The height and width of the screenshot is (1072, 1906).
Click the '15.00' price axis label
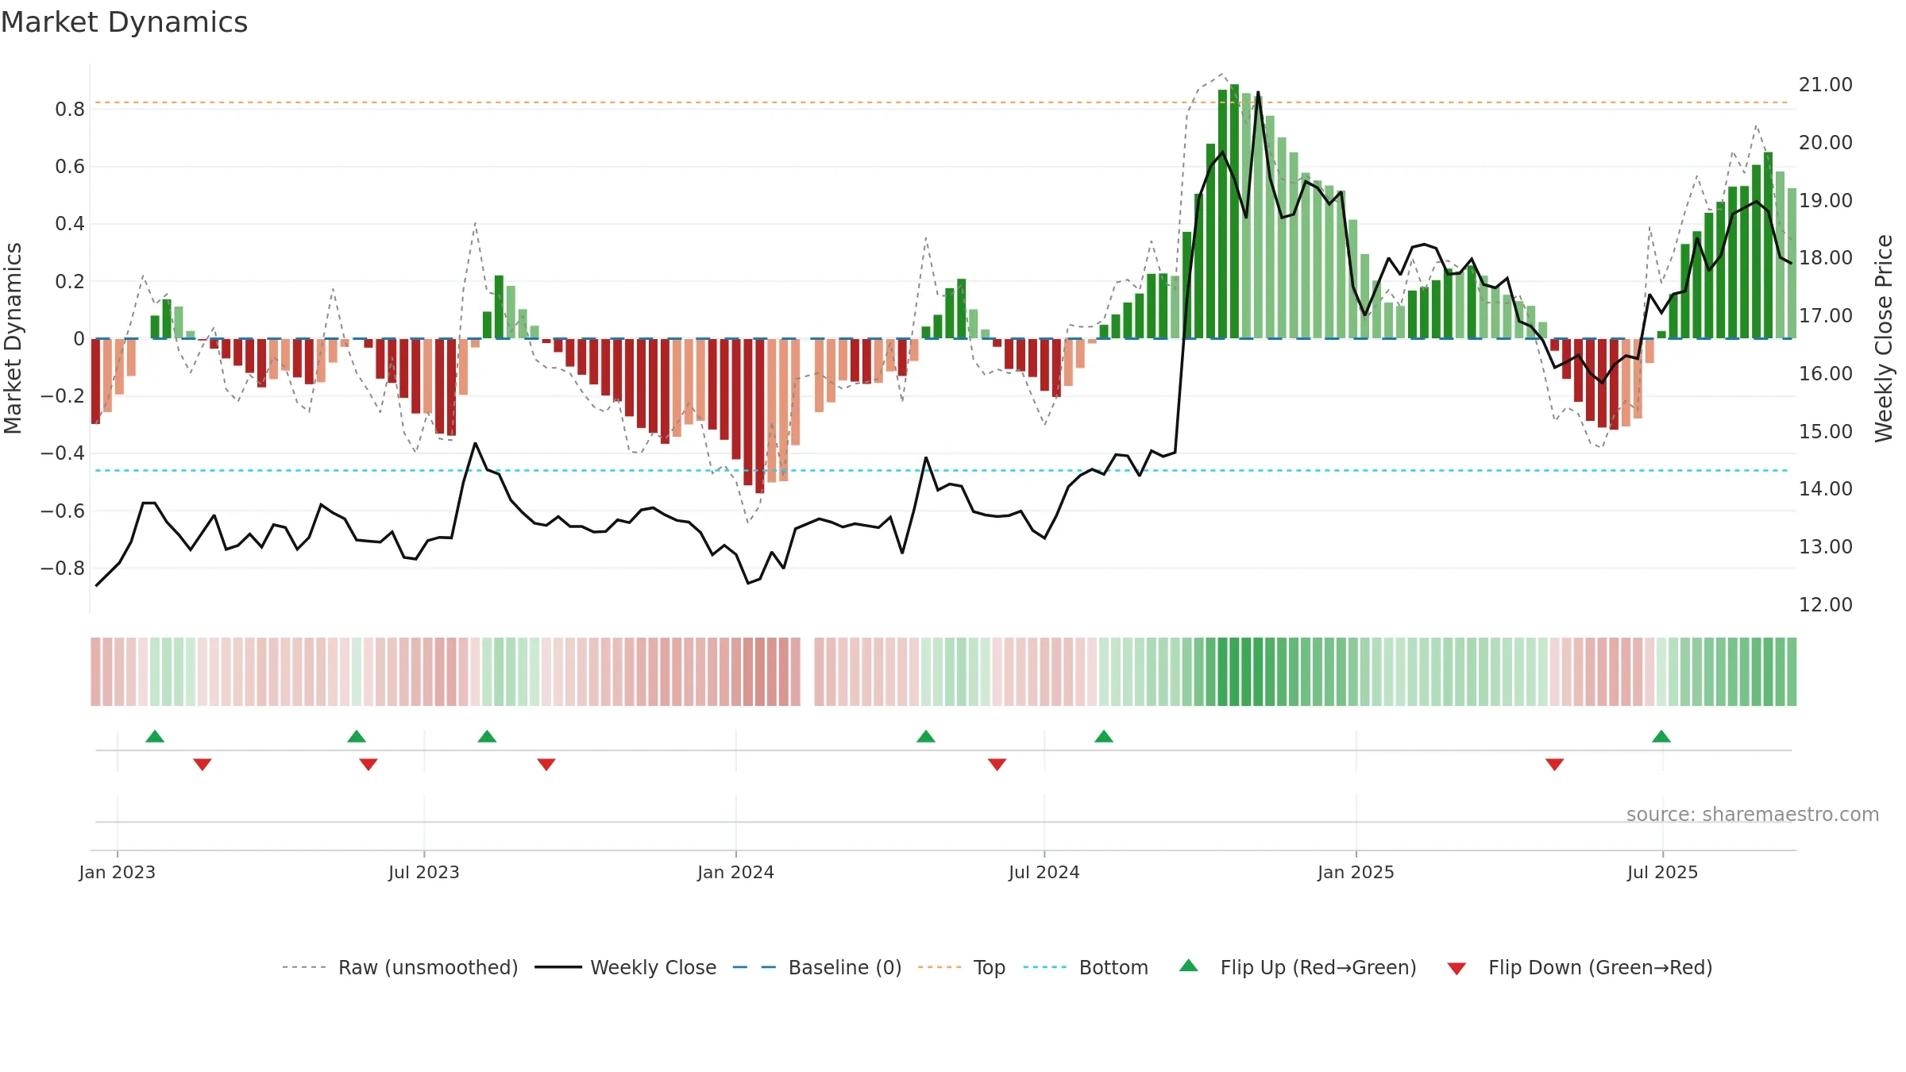(x=1826, y=432)
